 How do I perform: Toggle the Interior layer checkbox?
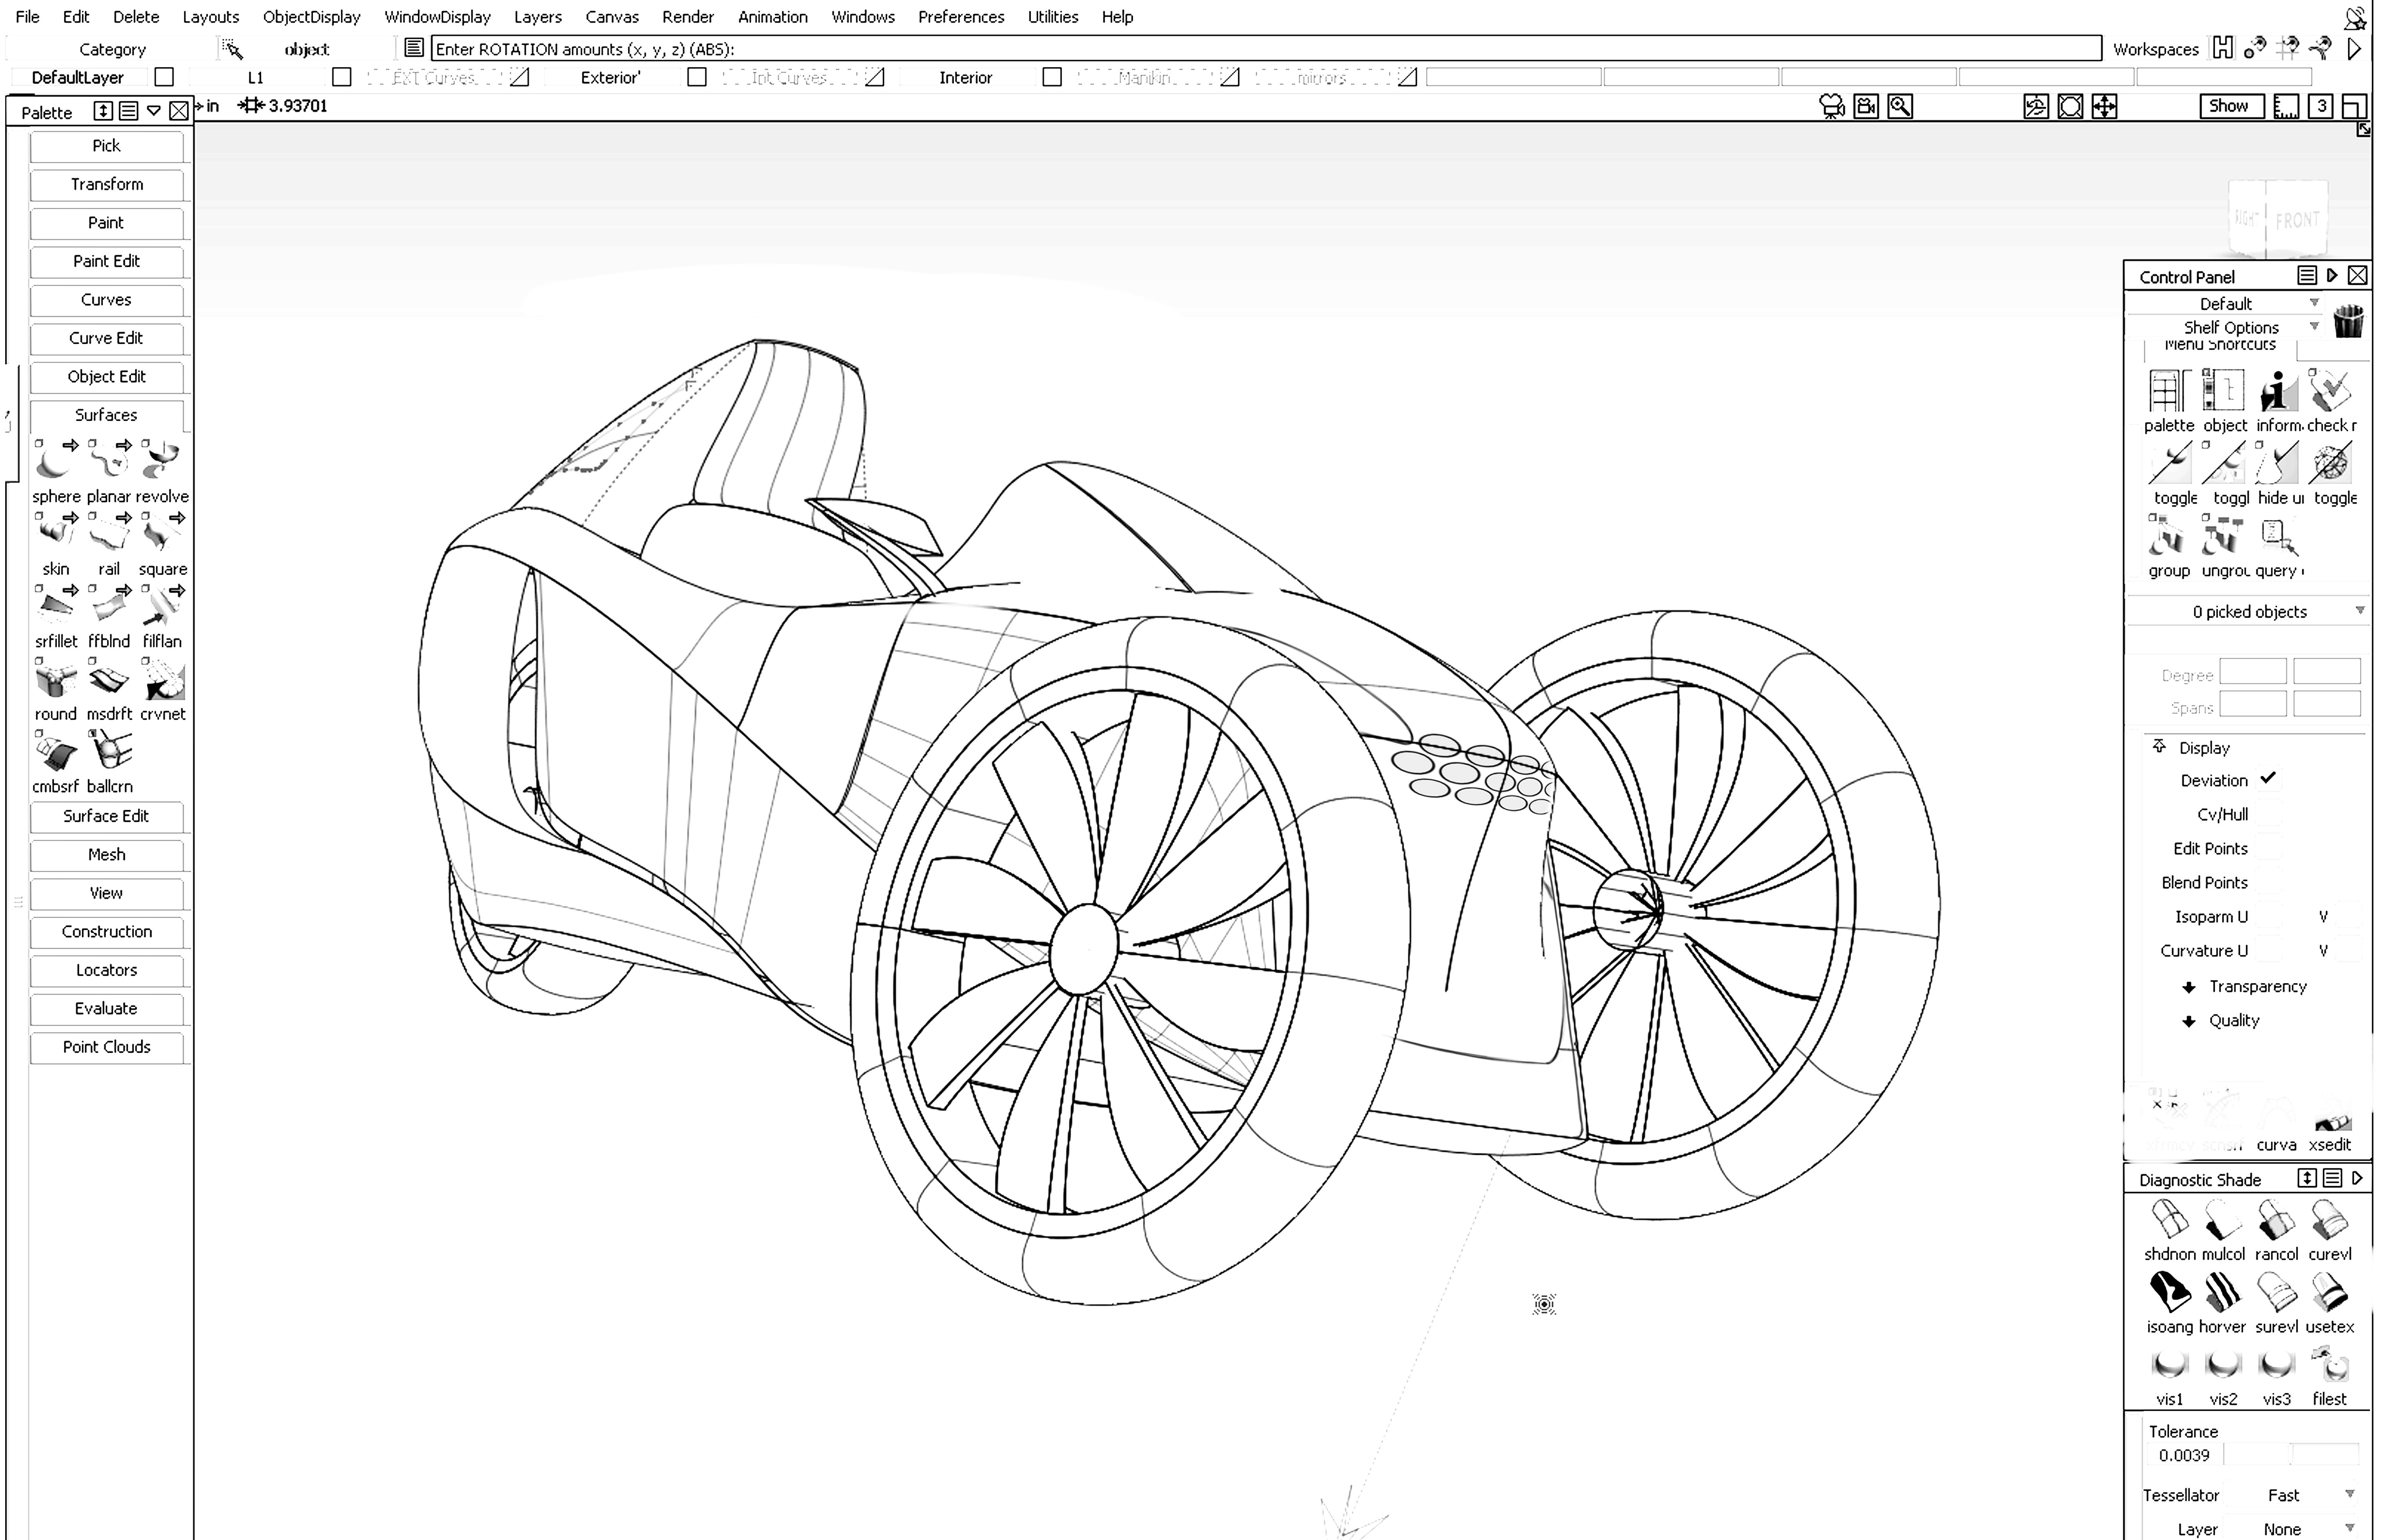click(1052, 77)
